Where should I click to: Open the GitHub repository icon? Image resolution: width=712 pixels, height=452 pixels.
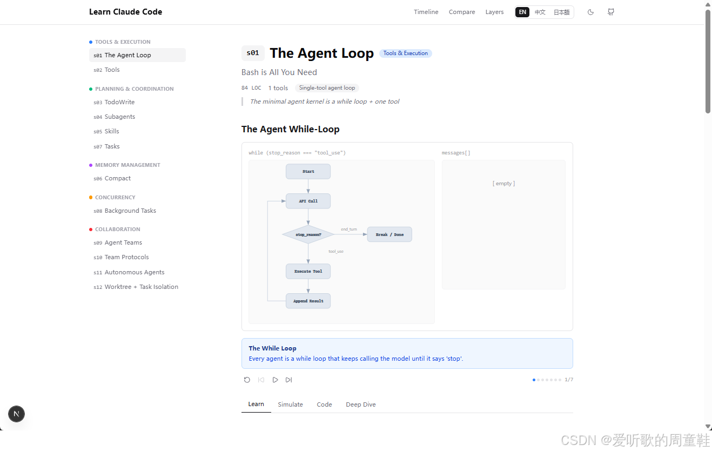(611, 12)
